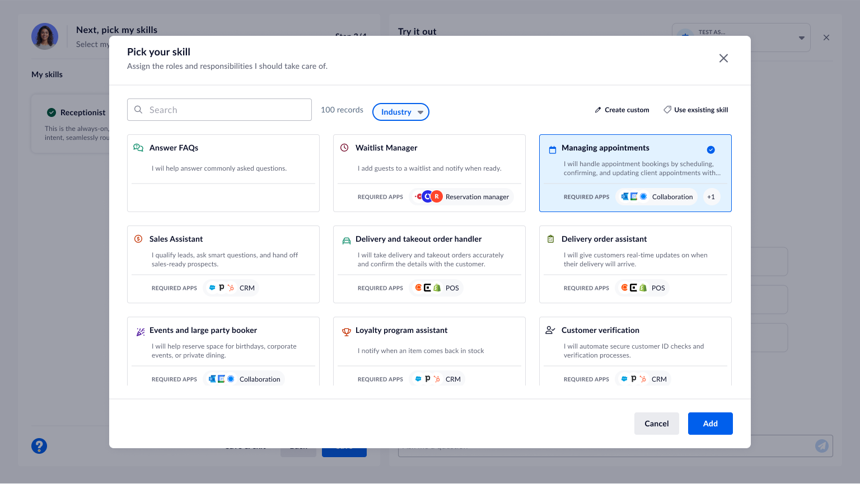Click the POS chip in Delivery order assistant

(x=643, y=288)
